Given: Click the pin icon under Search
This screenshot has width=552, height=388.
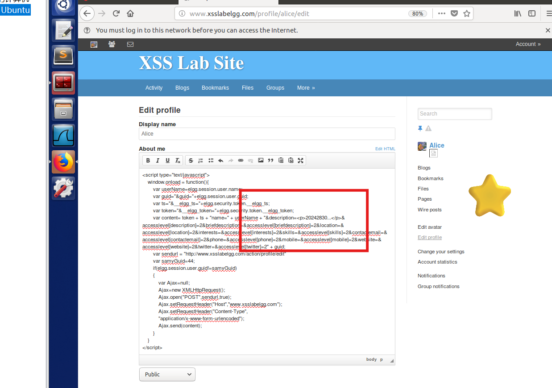Looking at the screenshot, I should click(x=420, y=128).
